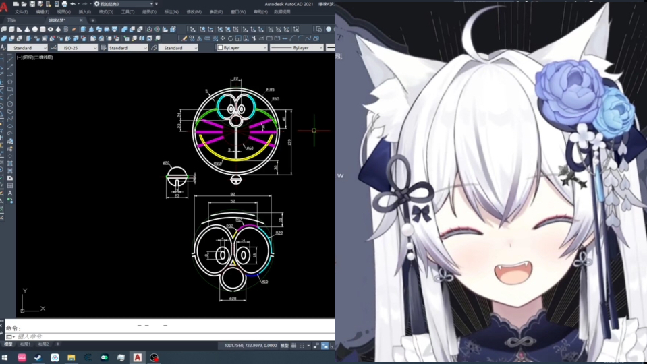Open the 文件(F) menu
Screen dimensions: 647x364
point(22,12)
